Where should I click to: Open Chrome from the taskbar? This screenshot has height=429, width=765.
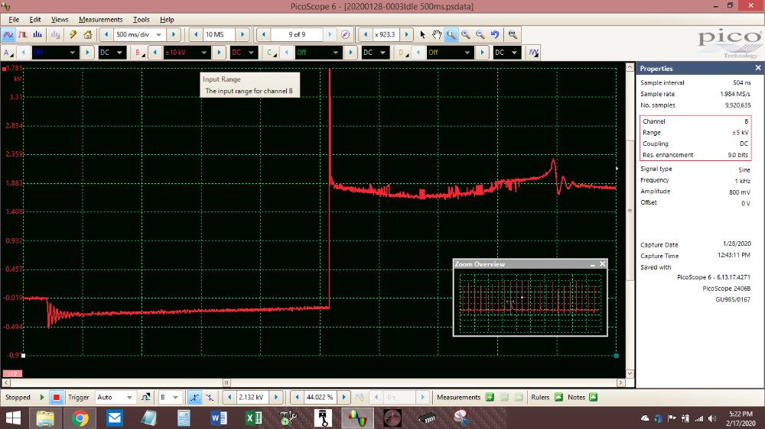80,418
